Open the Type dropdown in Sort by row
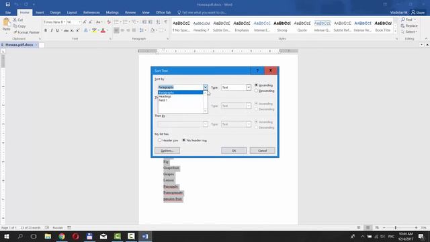This screenshot has width=430, height=242. [x=249, y=87]
